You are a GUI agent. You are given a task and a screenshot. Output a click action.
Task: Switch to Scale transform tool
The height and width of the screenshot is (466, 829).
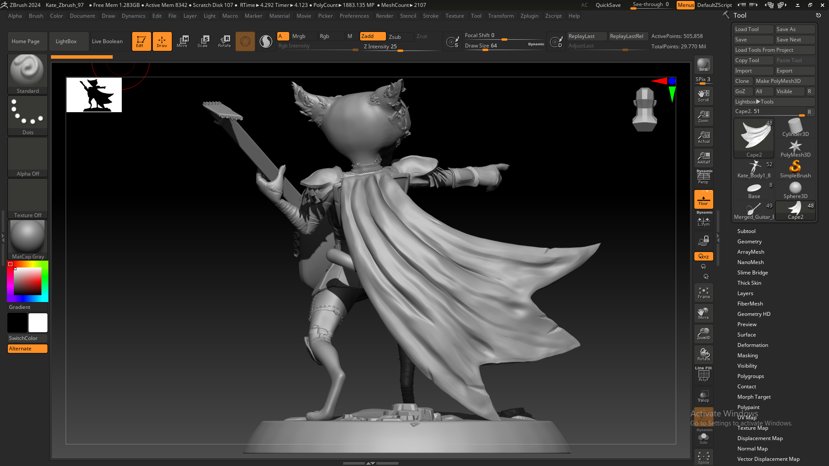pyautogui.click(x=203, y=41)
